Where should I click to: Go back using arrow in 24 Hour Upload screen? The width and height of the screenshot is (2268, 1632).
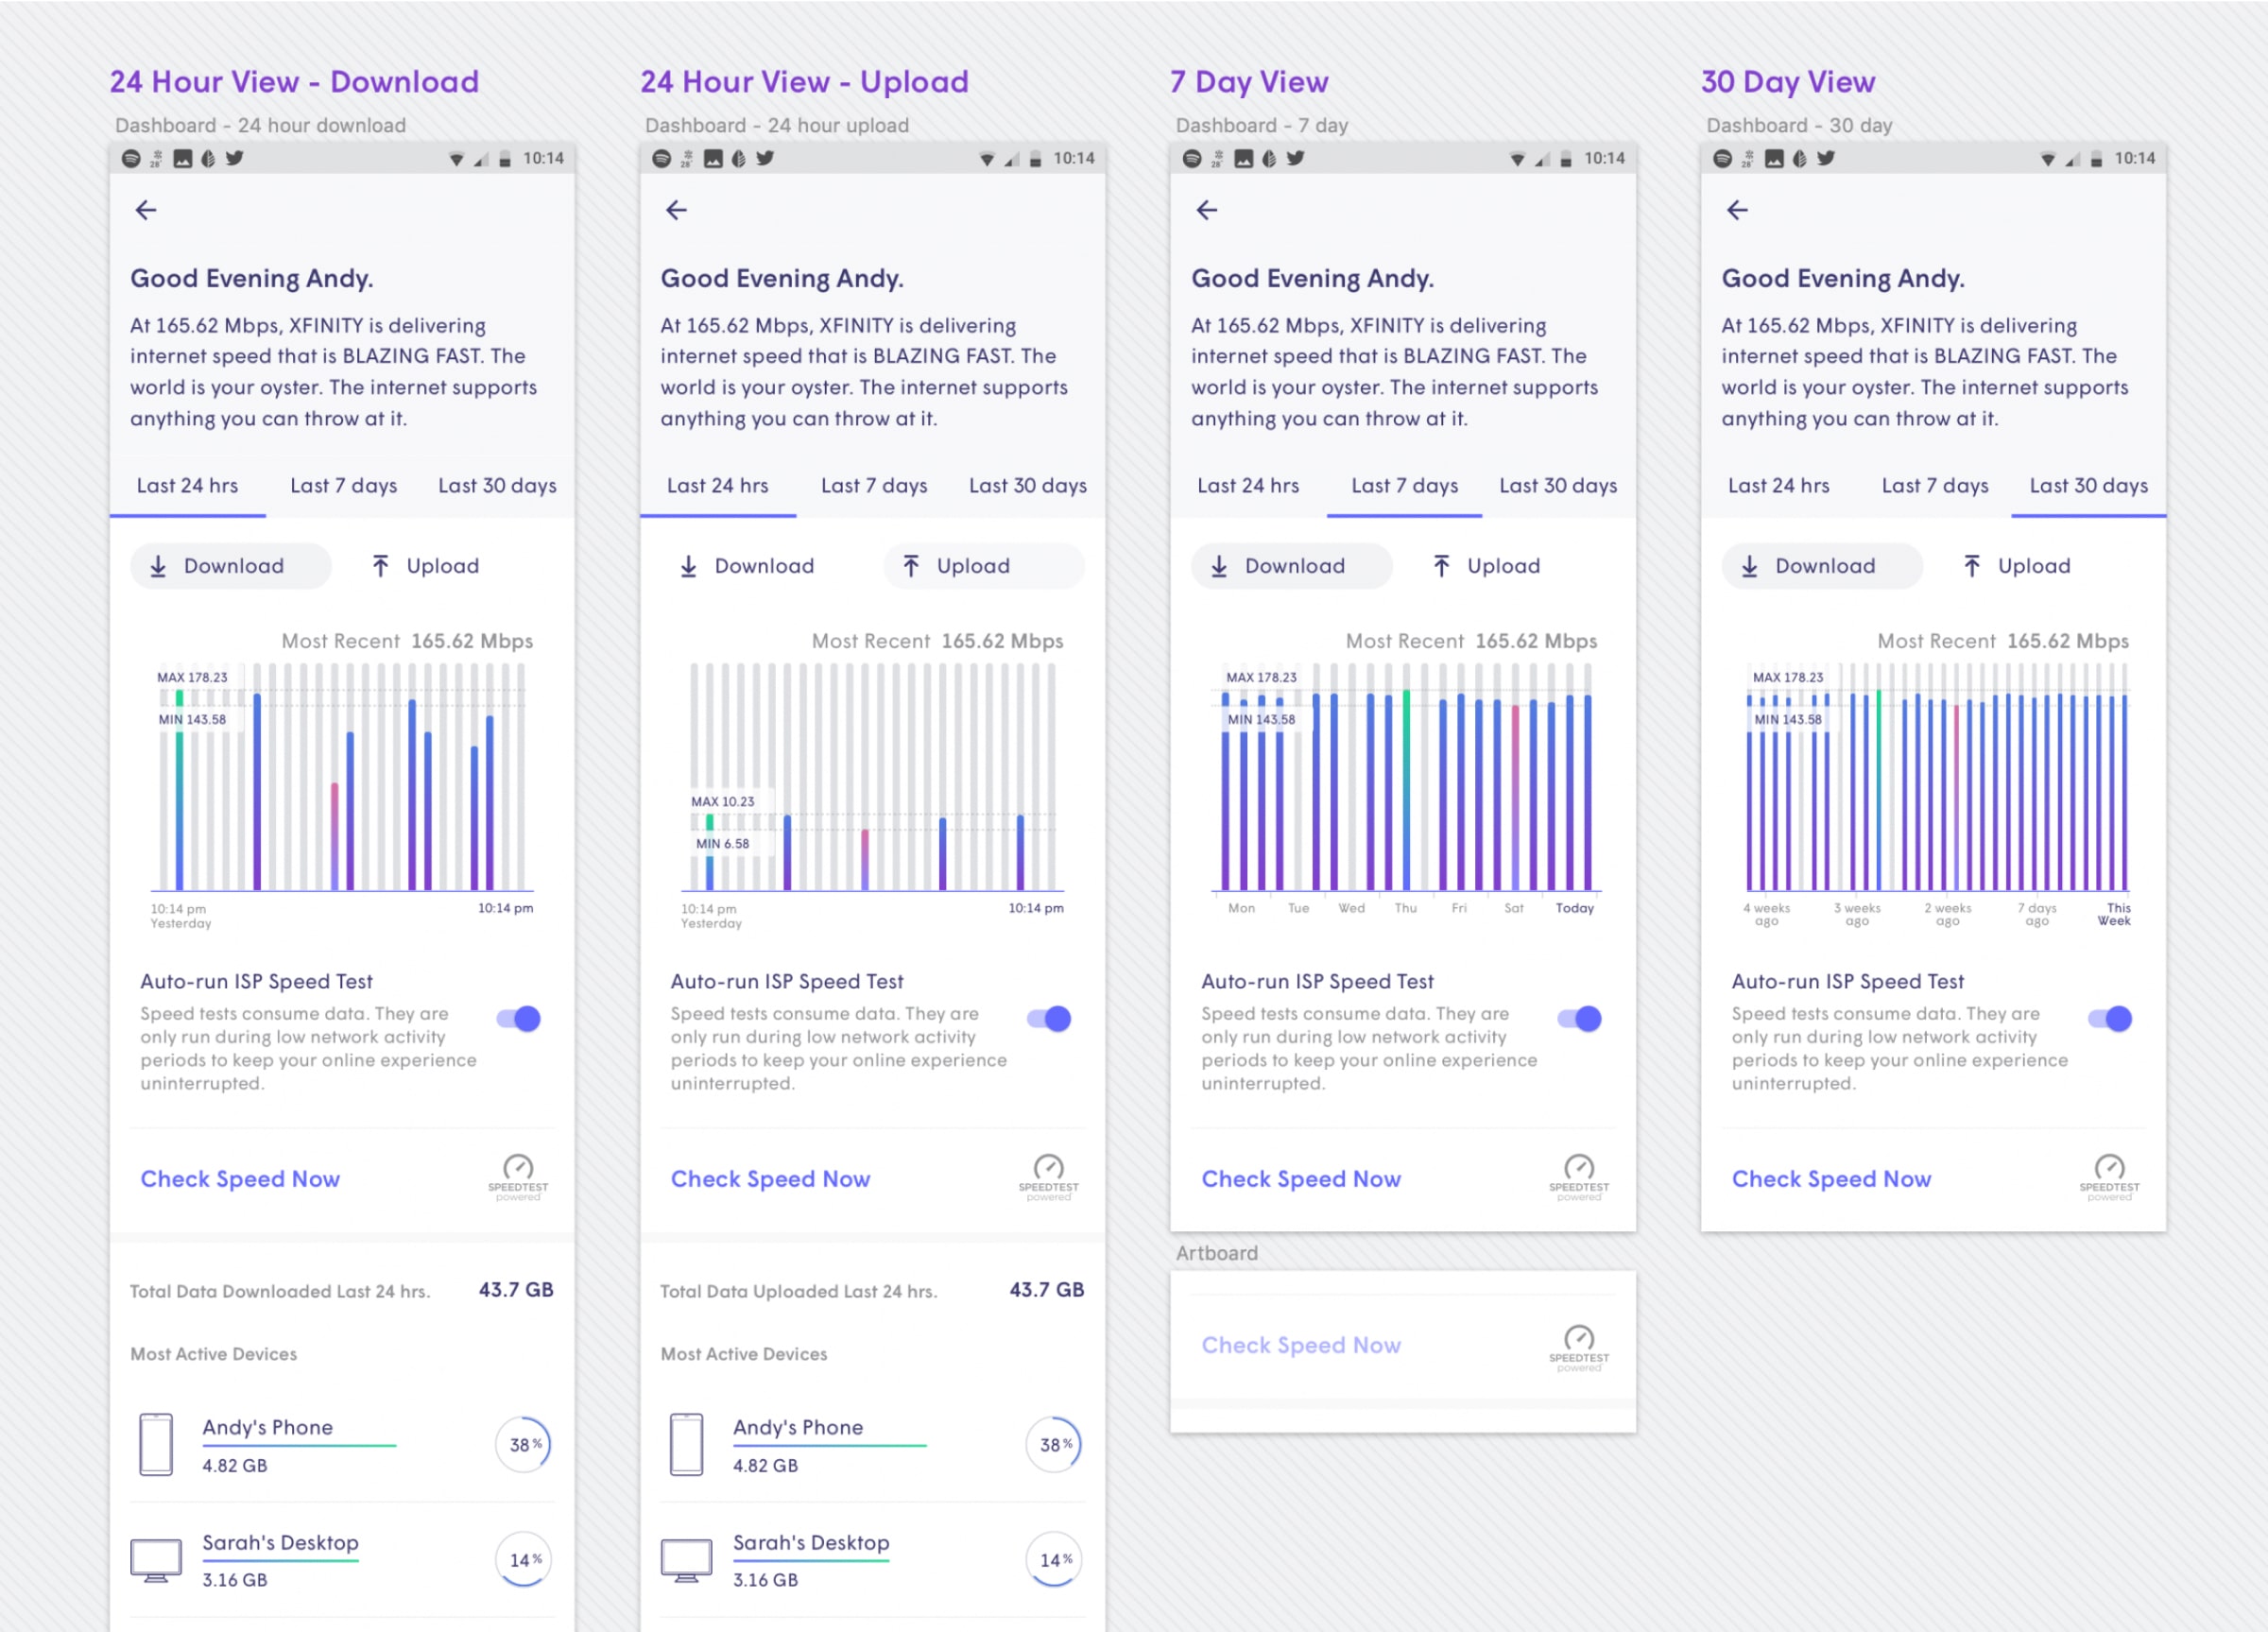(x=677, y=210)
